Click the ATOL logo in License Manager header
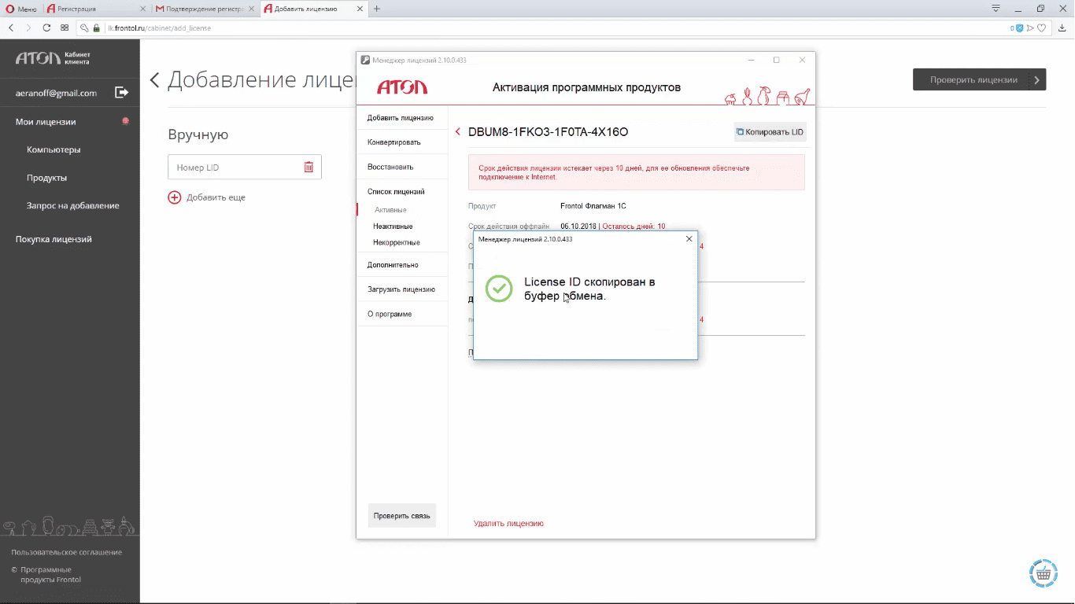Screen dimensions: 1075x604 (x=401, y=87)
